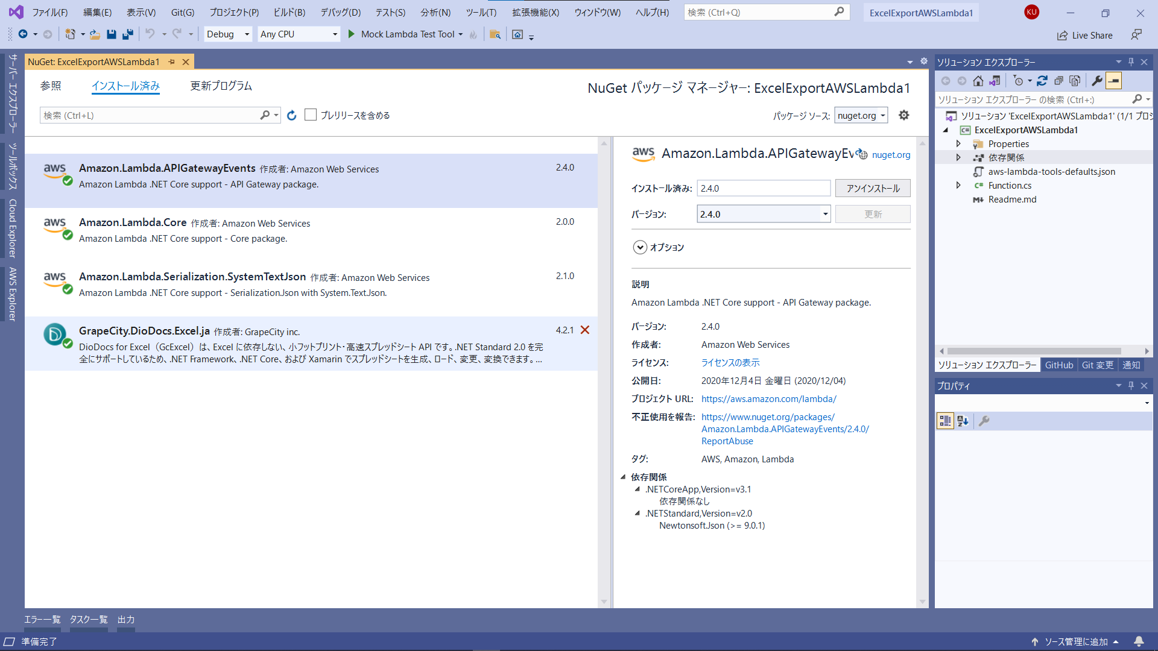Viewport: 1158px width, 651px height.
Task: Click ソース管理に追加 in the status bar
Action: point(1076,641)
